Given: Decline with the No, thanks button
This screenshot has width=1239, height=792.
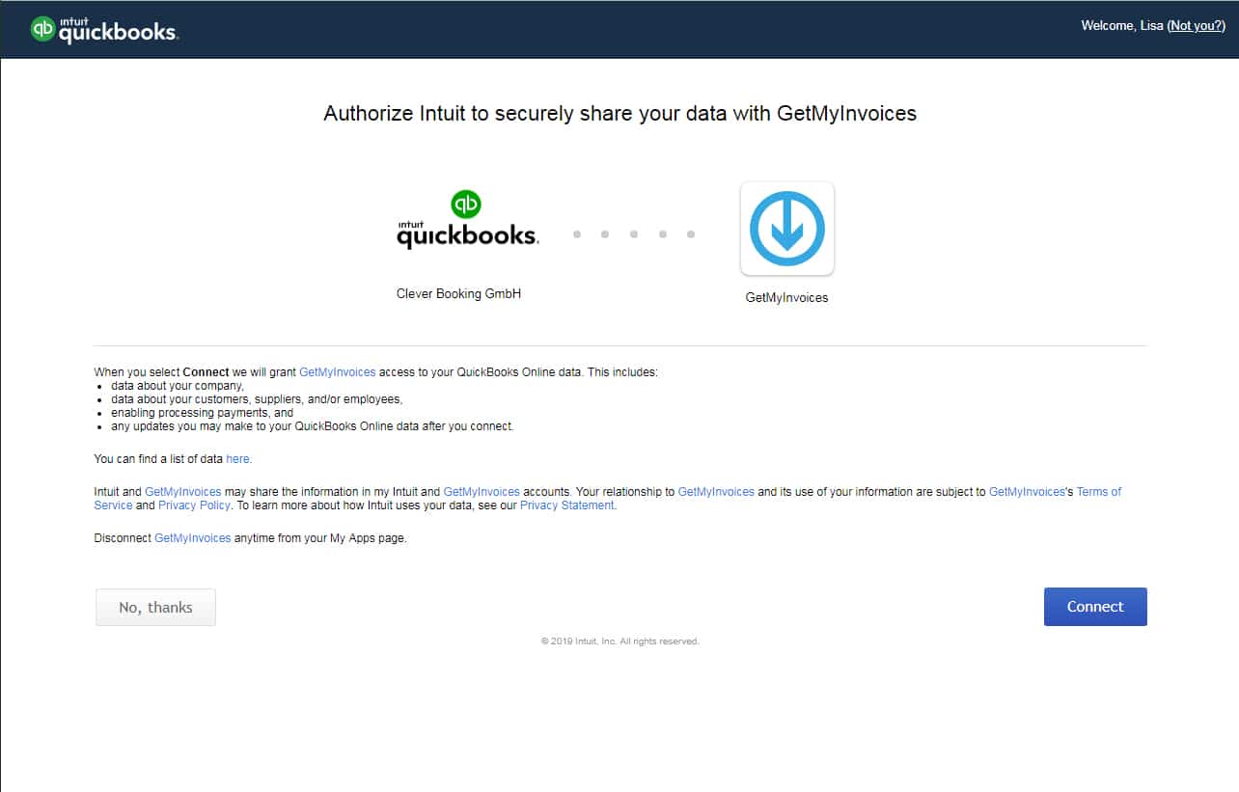Looking at the screenshot, I should tap(155, 608).
